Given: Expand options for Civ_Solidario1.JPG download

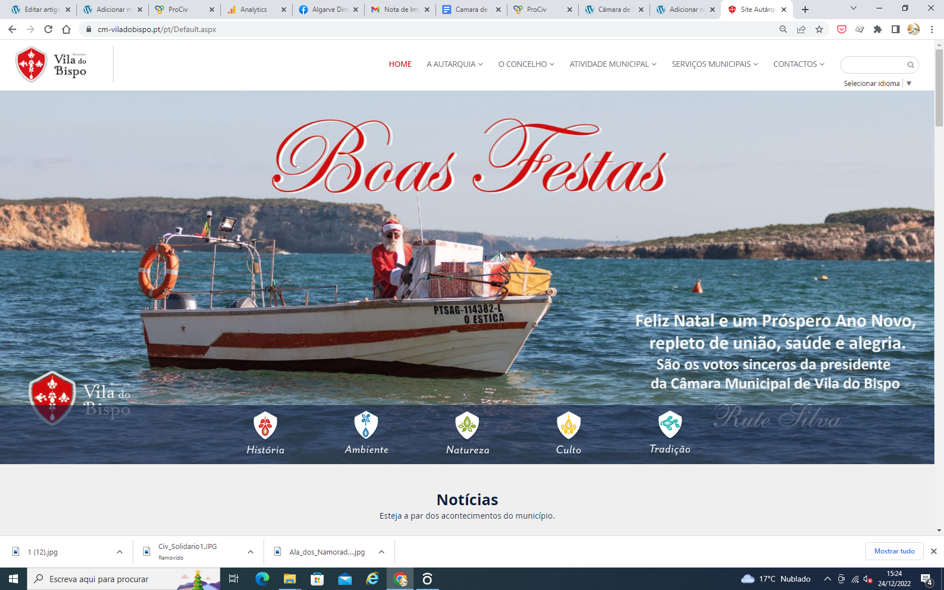Looking at the screenshot, I should (x=251, y=552).
